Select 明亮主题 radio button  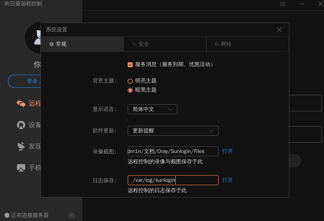[x=130, y=81]
